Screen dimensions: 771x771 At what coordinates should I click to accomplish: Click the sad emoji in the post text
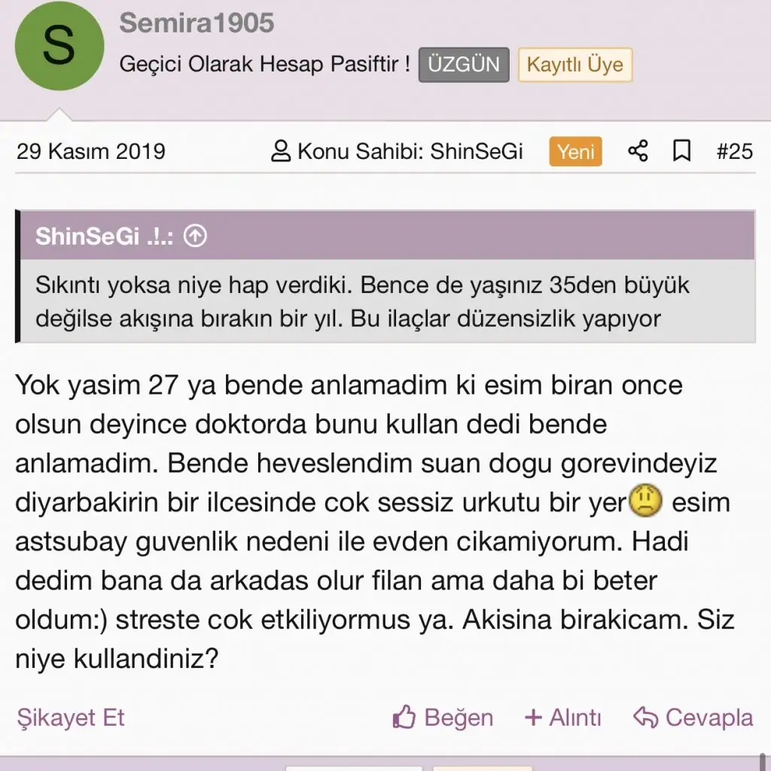point(645,501)
